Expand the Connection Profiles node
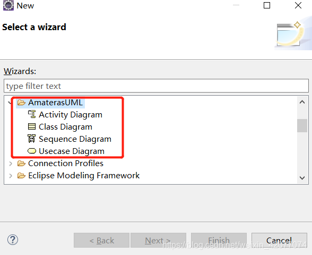The image size is (312, 255). coord(11,163)
